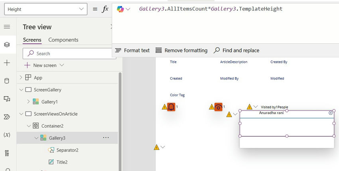The image size is (339, 171).
Task: Select ScreenGallery in the tree
Action: click(47, 90)
